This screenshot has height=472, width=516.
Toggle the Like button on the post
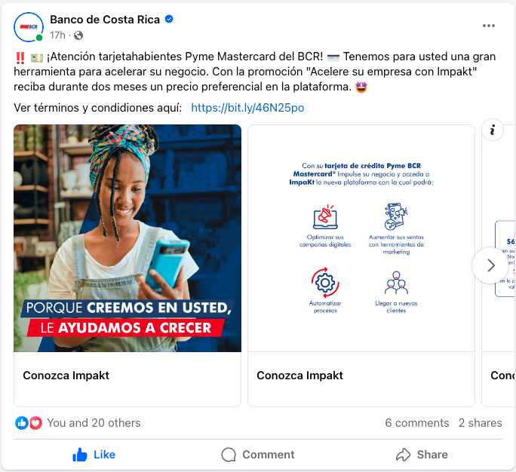coord(94,455)
